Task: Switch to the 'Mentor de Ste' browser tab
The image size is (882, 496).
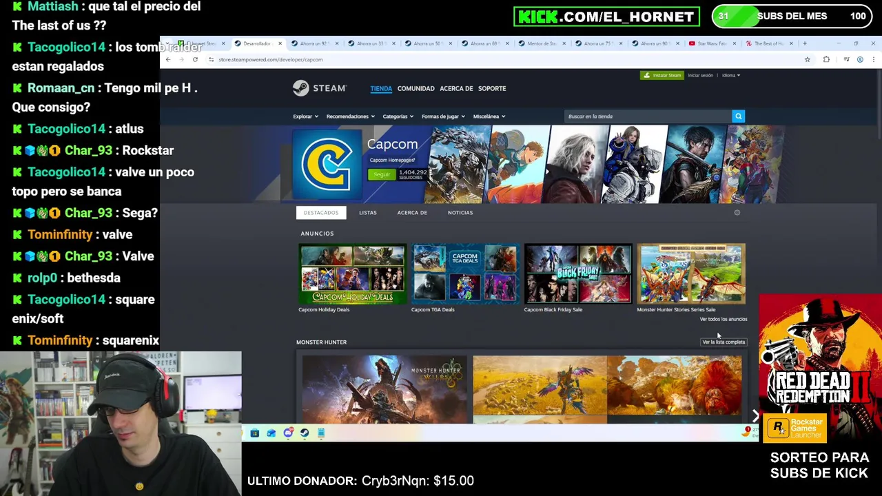Action: [x=542, y=43]
